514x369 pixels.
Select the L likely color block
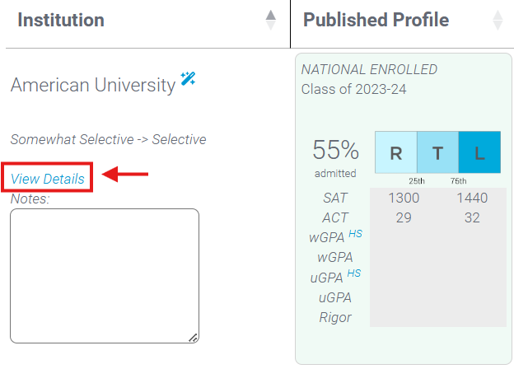coord(479,152)
